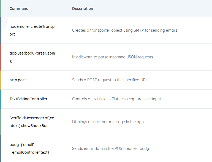Select the app.use(bodyParser.json()) command cell
212x162 pixels.
32,57
